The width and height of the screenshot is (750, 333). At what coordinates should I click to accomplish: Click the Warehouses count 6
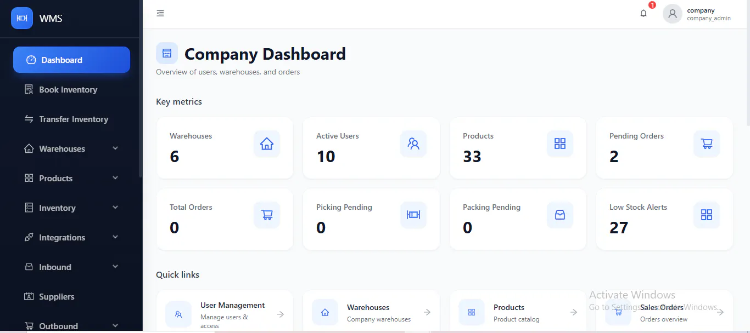175,157
